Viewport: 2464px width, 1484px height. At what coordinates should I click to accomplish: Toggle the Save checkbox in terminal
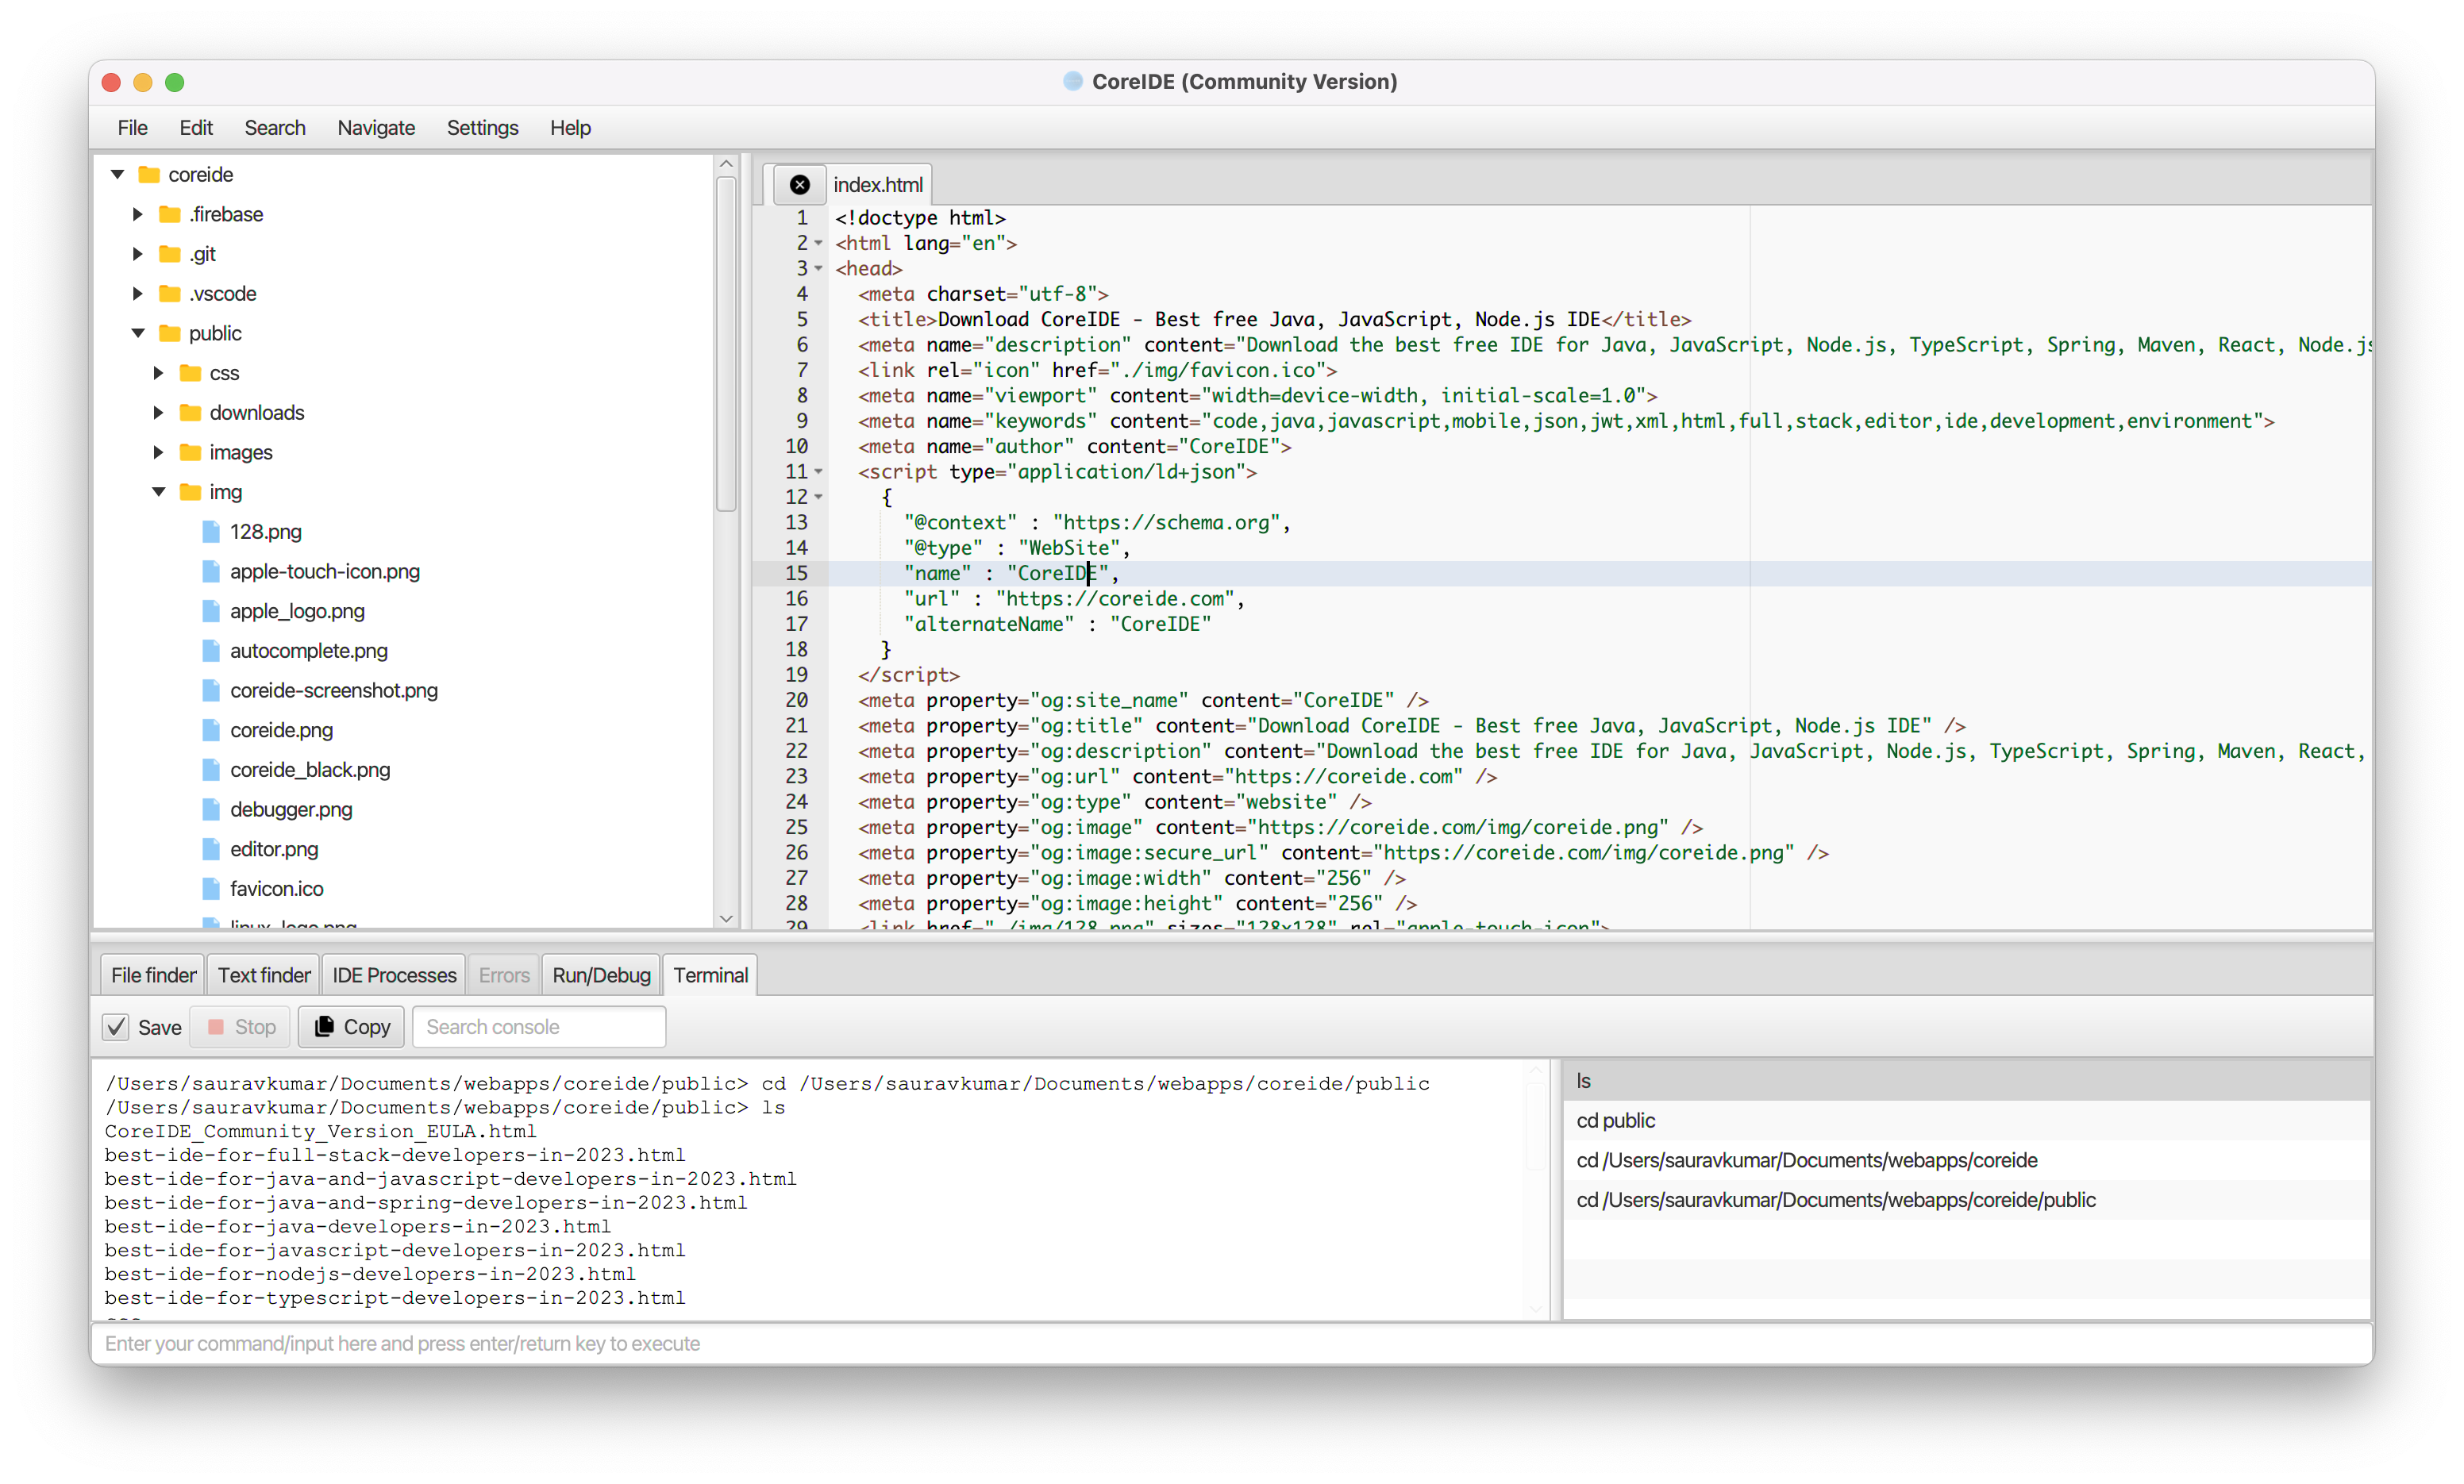pyautogui.click(x=116, y=1027)
